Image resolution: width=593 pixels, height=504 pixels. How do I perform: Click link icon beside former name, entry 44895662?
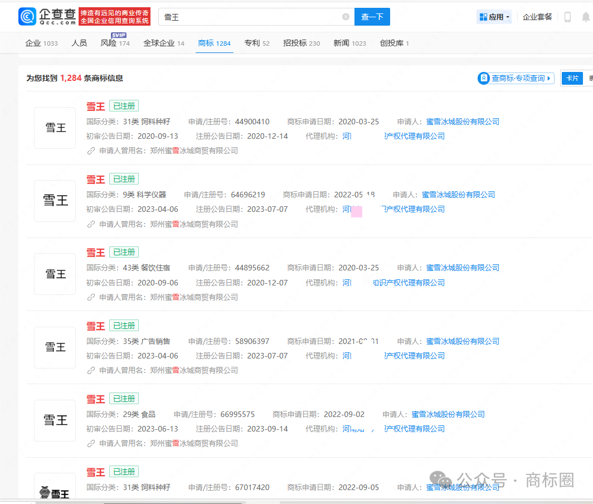pyautogui.click(x=91, y=297)
